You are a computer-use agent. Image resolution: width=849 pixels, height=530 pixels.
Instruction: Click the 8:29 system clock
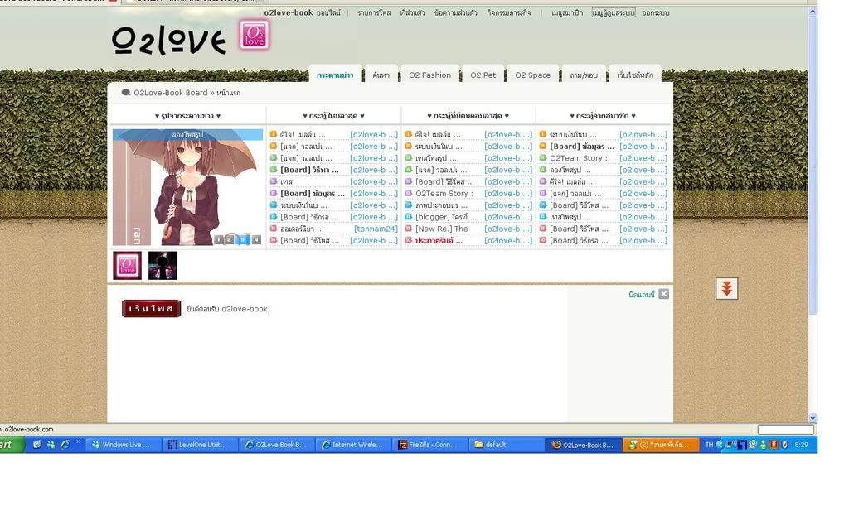click(802, 445)
